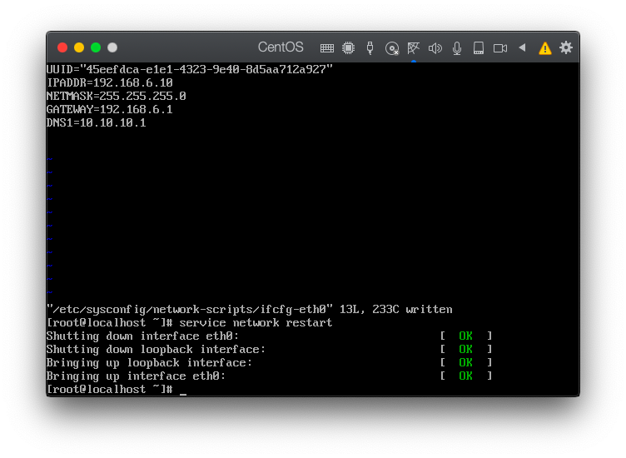Screen dimensions: 626x458
Task: Click the 'service network restart' command text
Action: point(256,322)
